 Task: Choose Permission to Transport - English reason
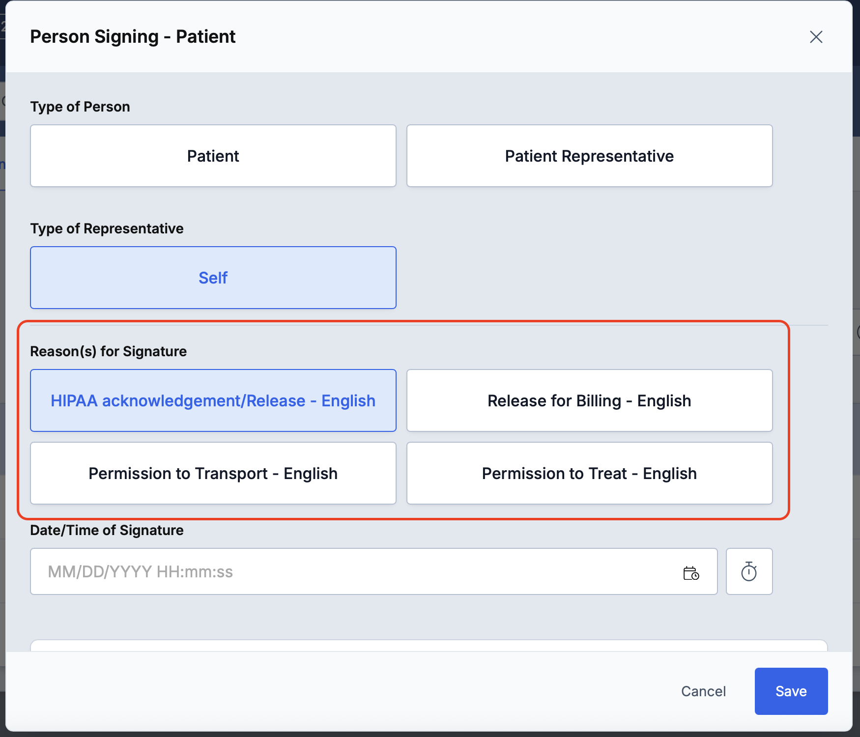[x=213, y=473]
